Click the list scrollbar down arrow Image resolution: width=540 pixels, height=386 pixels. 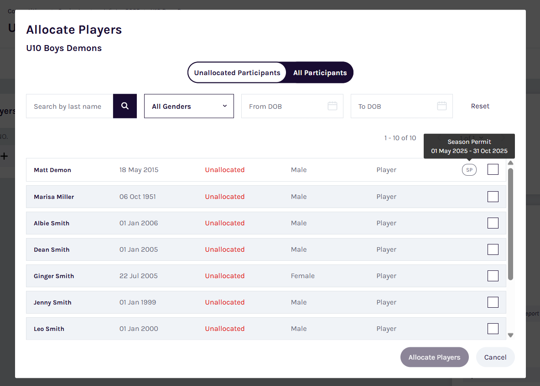click(x=511, y=335)
